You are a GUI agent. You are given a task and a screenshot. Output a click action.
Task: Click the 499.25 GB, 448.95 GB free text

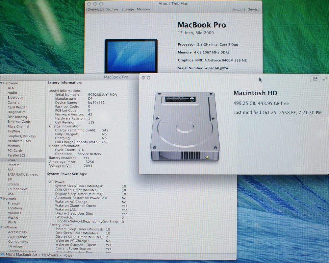[261, 104]
